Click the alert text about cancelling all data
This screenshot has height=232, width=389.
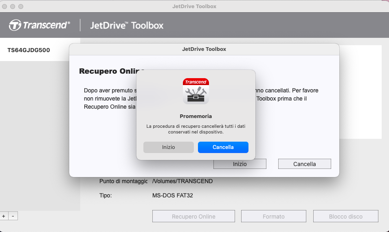pos(196,129)
